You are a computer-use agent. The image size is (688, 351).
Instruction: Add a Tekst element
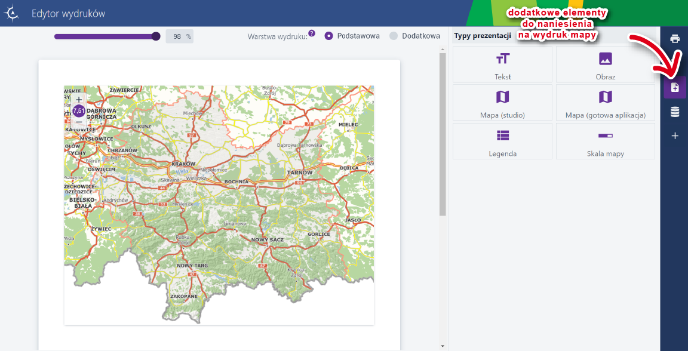pos(502,64)
